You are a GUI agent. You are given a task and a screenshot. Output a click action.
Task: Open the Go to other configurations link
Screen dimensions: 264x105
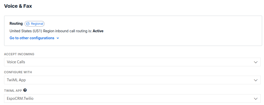(x=32, y=38)
